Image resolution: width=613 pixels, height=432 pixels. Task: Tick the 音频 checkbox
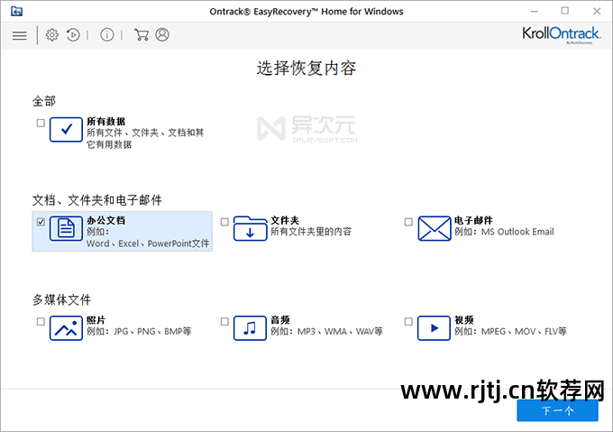pyautogui.click(x=224, y=322)
